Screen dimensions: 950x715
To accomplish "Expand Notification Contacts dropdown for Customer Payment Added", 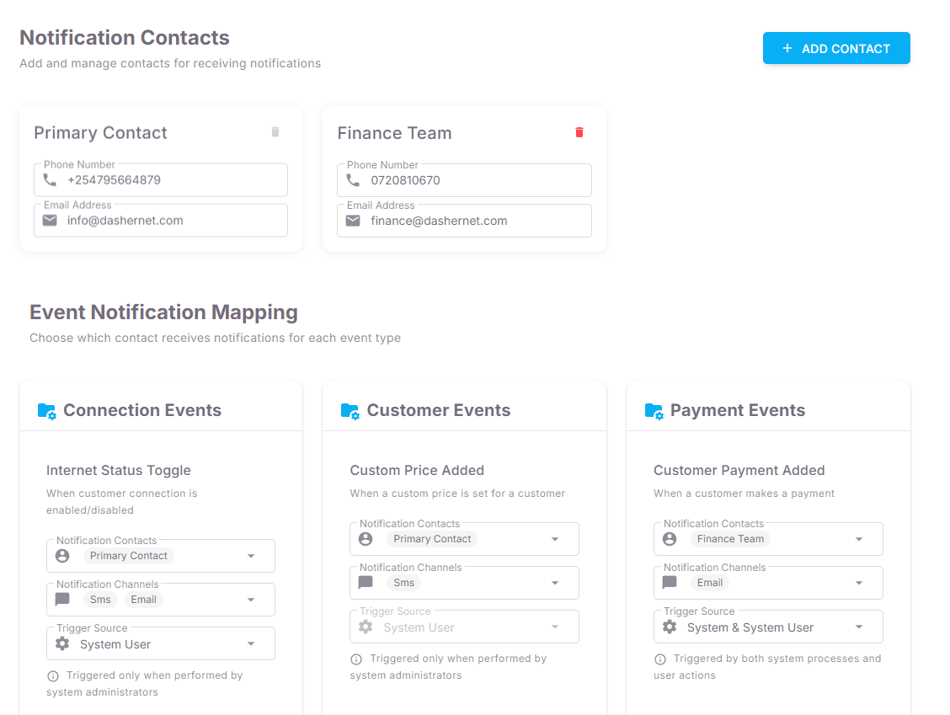I will tap(859, 539).
